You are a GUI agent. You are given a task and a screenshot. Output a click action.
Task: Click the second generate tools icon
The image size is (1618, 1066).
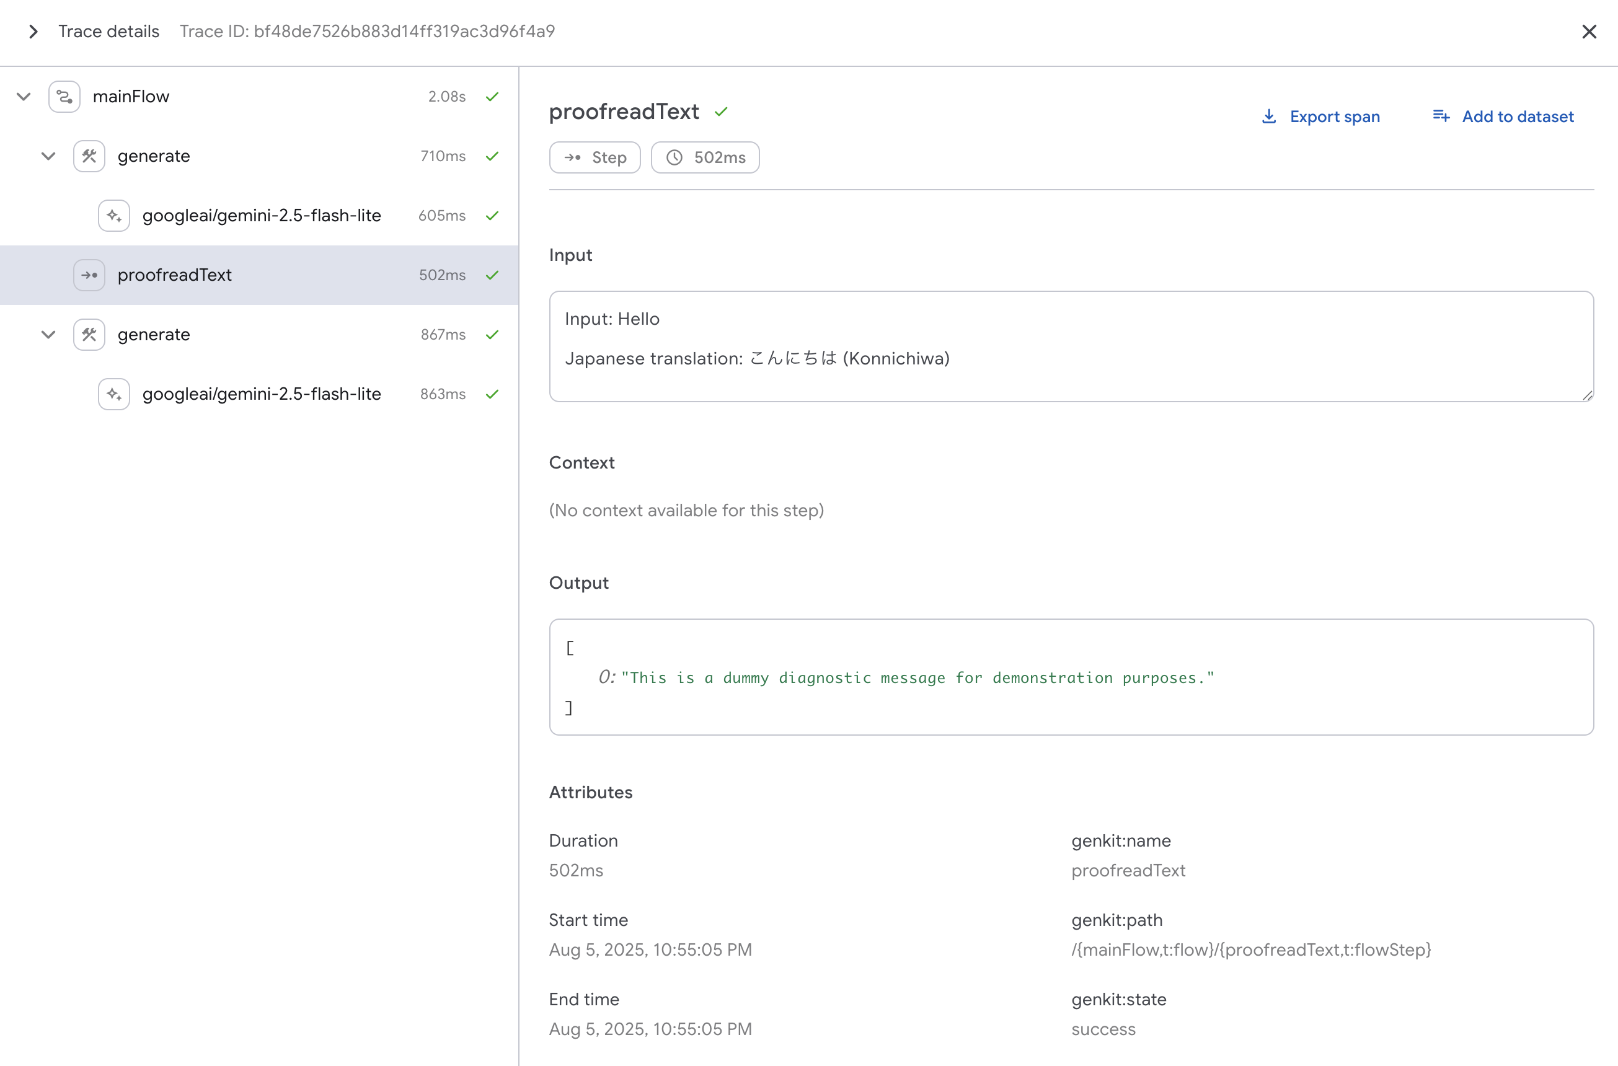click(x=89, y=335)
